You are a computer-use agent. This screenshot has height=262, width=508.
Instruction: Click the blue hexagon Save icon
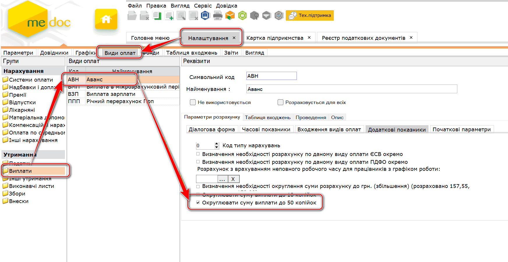[x=205, y=15]
